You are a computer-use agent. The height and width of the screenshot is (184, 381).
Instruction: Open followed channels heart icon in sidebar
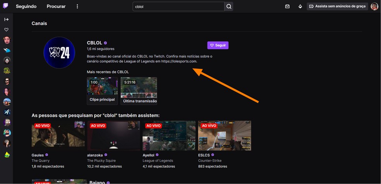pos(7,30)
